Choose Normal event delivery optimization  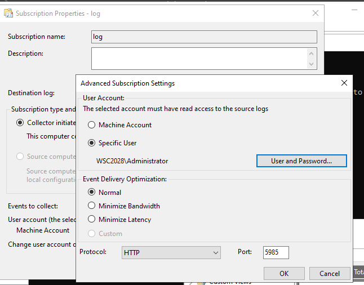(91, 192)
